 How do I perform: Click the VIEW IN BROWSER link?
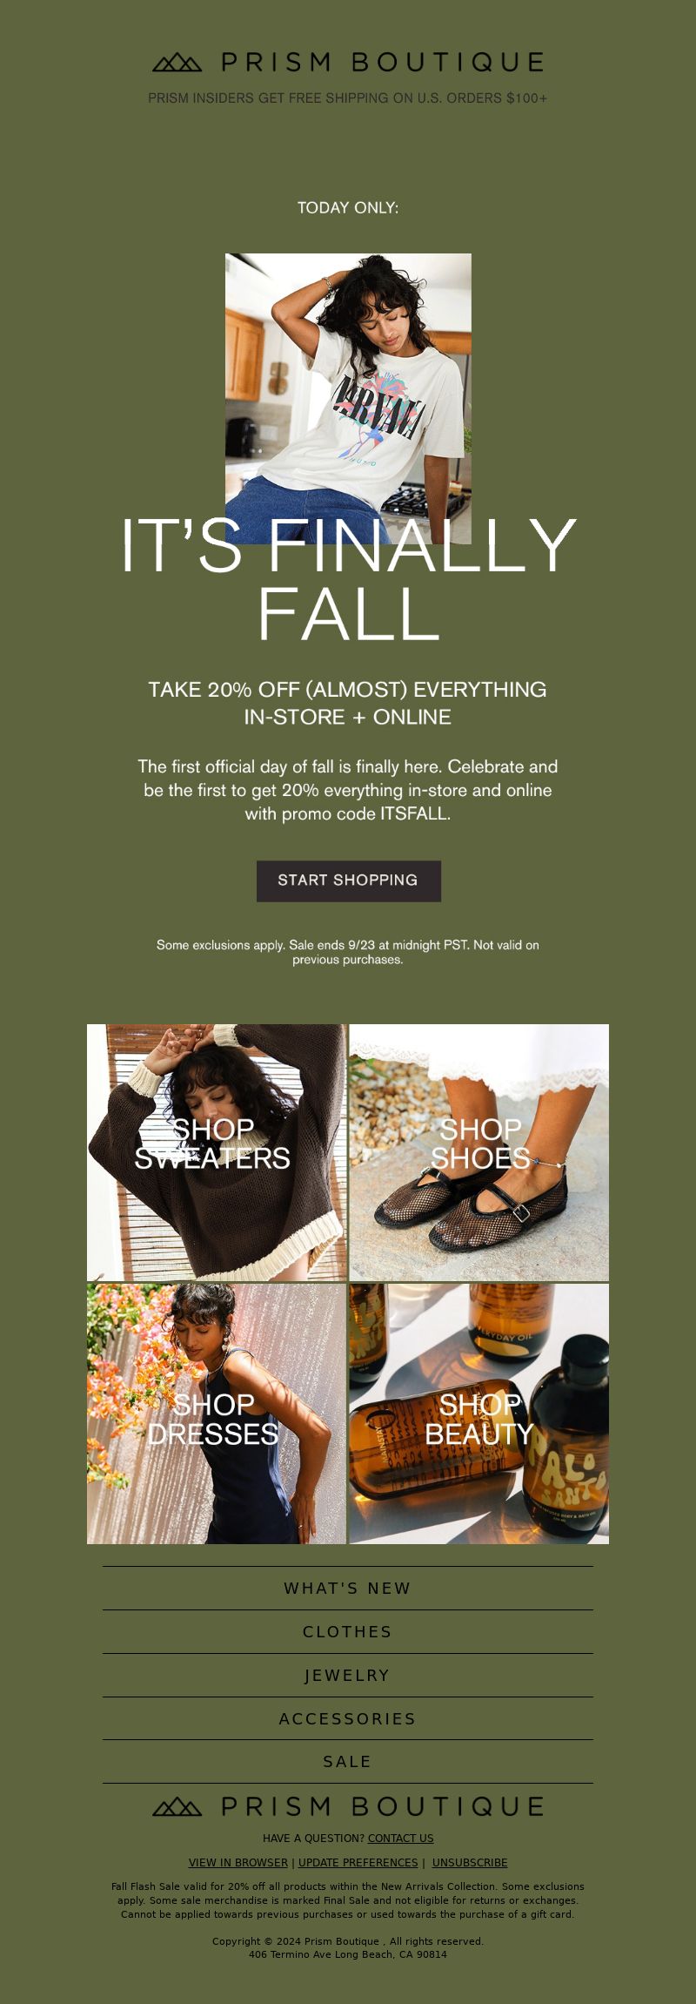238,1862
